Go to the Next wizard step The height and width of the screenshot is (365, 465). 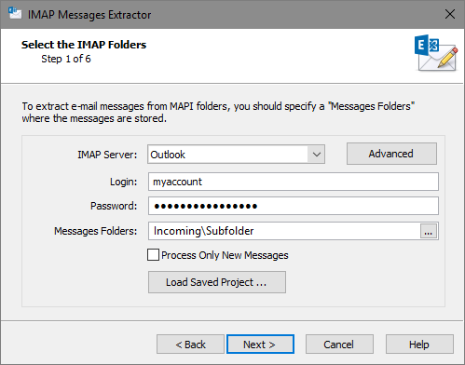260,345
